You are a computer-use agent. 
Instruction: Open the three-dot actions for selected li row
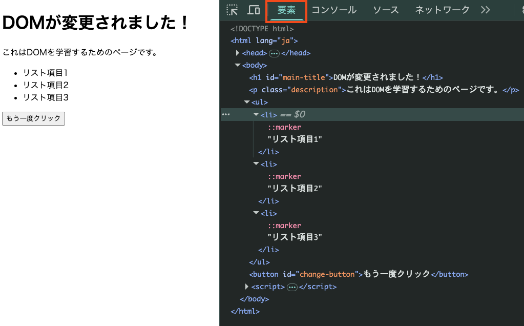226,114
